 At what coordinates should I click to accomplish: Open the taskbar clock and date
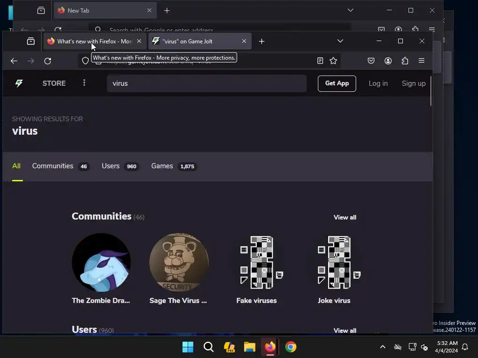click(x=447, y=347)
